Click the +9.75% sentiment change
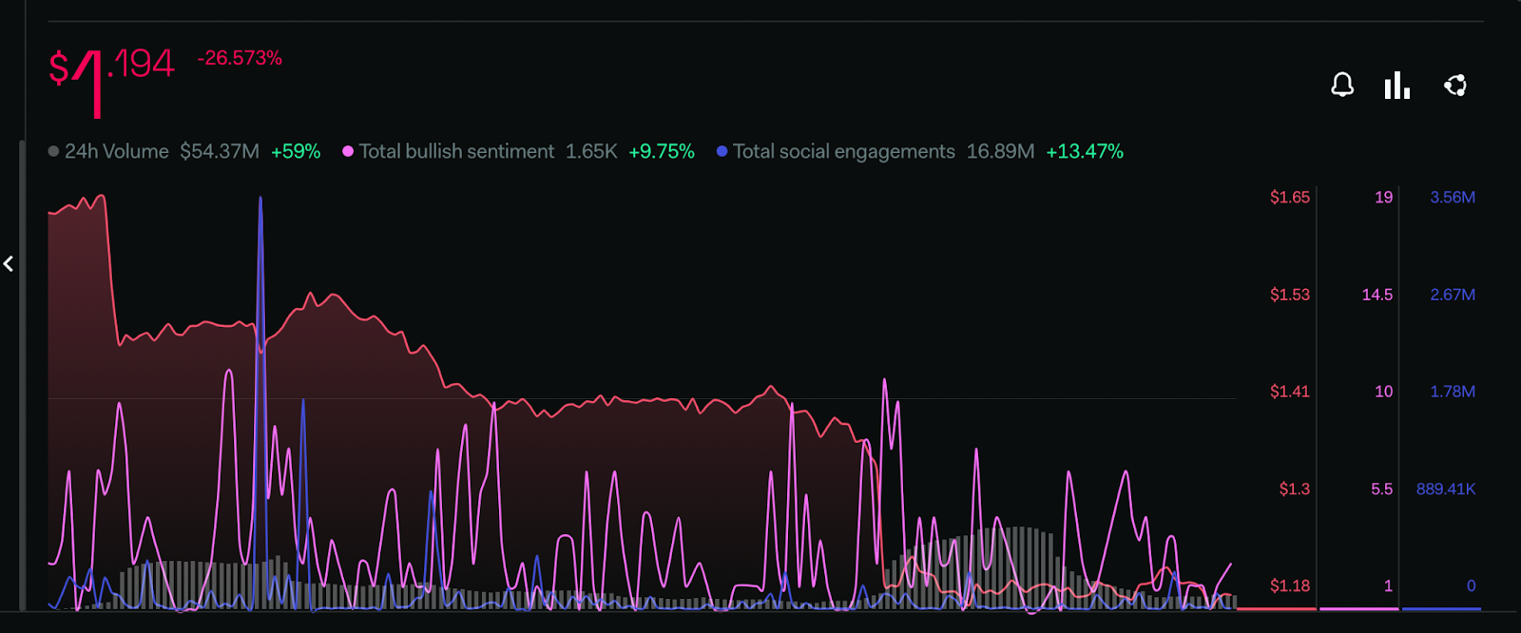Screen dimensions: 1521x633 click(662, 151)
